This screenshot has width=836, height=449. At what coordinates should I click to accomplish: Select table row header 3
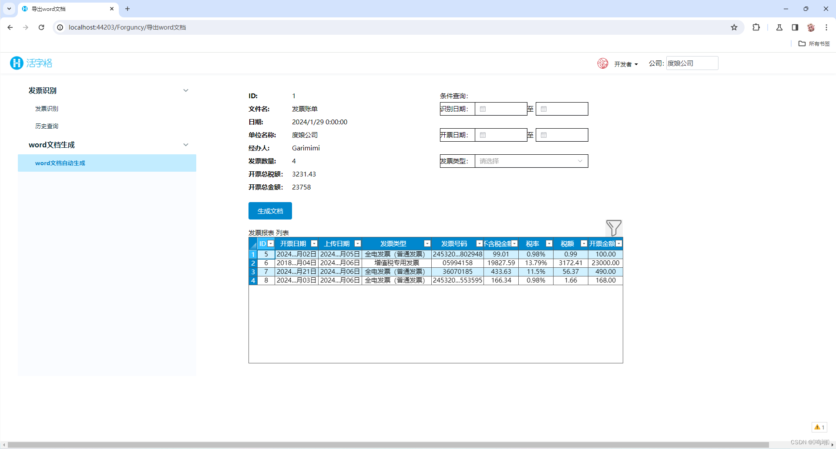point(253,272)
